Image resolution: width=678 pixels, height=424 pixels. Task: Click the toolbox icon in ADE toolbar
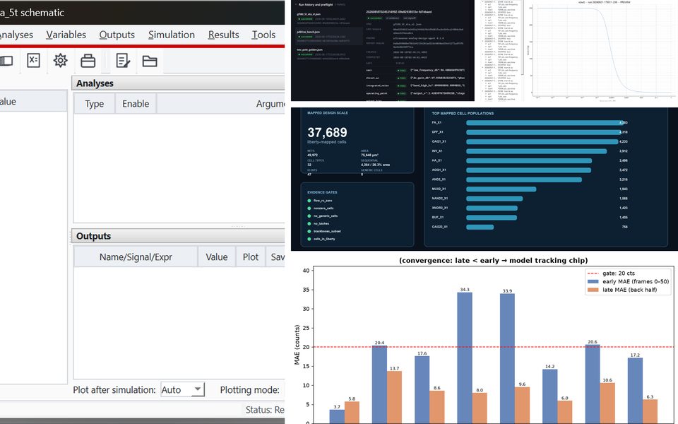pyautogui.click(x=88, y=61)
